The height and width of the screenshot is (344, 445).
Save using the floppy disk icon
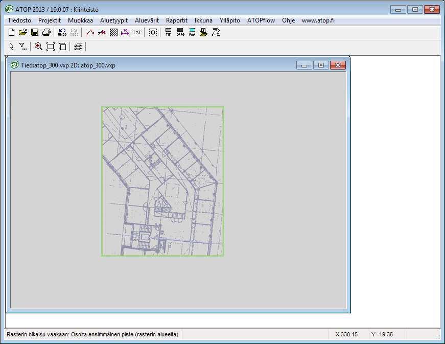pos(35,32)
